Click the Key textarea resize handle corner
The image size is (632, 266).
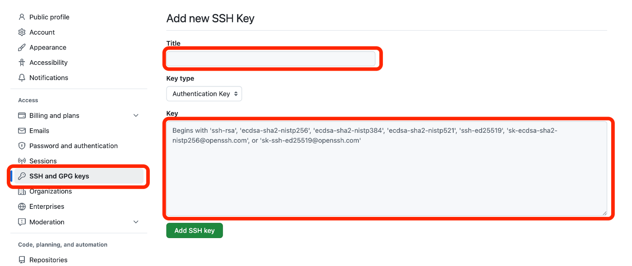coord(604,212)
